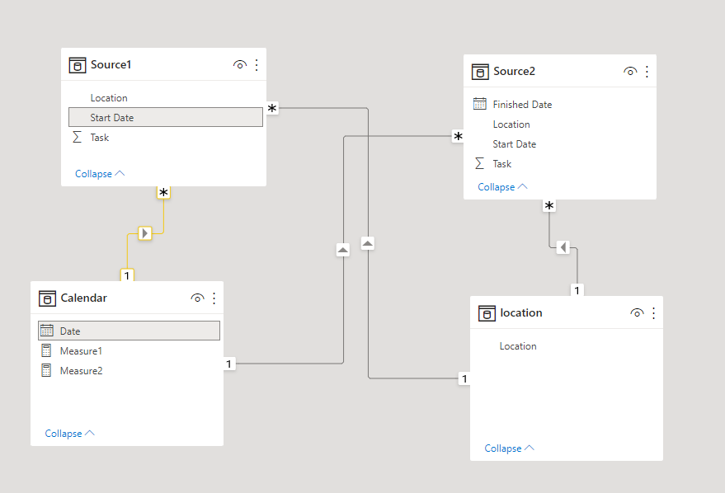Toggle visibility of the Calendar table
Image resolution: width=725 pixels, height=493 pixels.
(197, 298)
